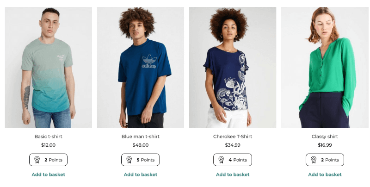Add the Basic t-shirt to basket
The image size is (370, 187).
point(49,175)
